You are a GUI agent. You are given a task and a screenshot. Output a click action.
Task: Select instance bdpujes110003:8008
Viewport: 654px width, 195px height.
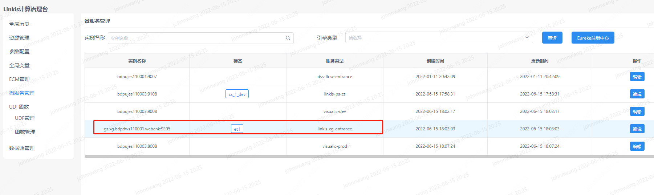137,146
